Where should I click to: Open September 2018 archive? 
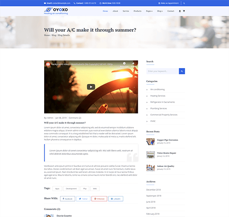[x=154, y=196]
